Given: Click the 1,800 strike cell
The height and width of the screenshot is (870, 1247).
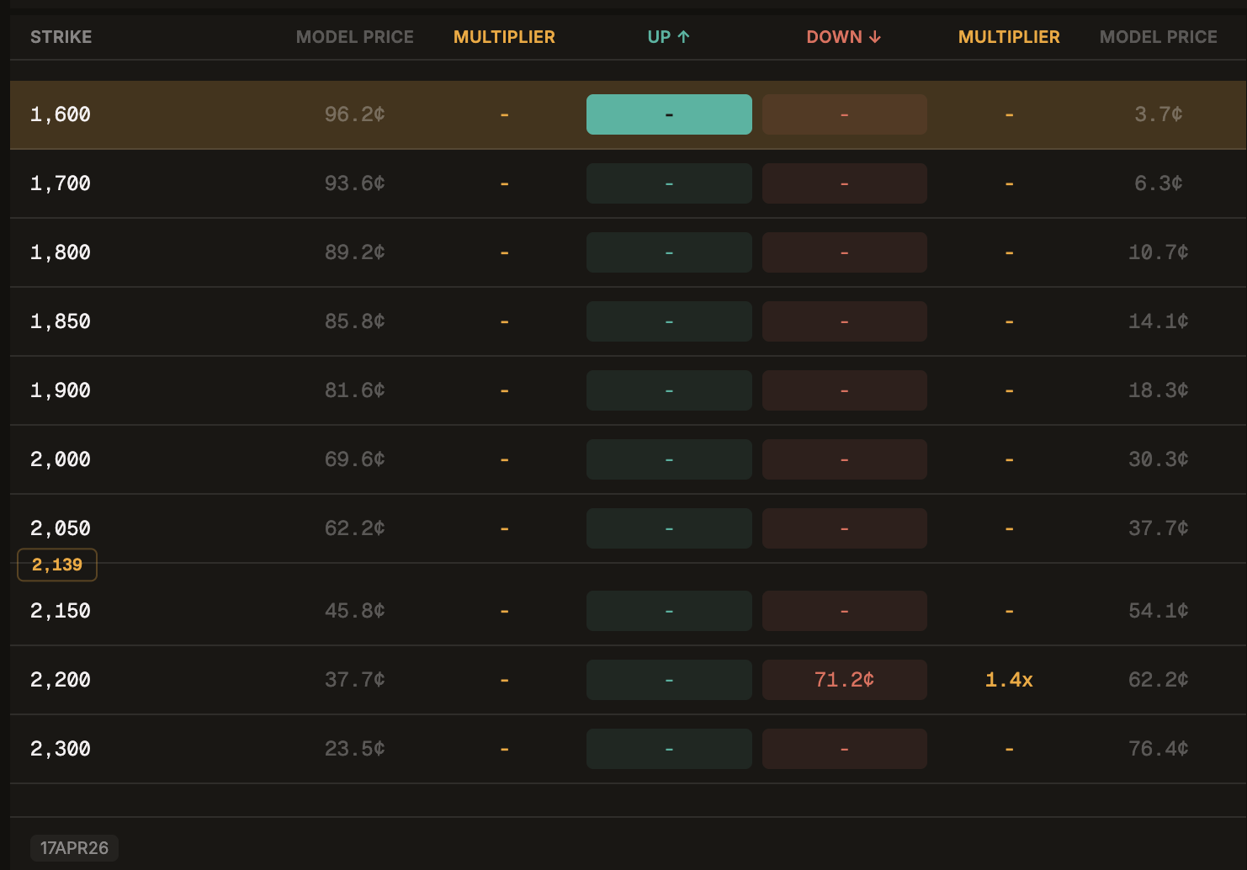Looking at the screenshot, I should pyautogui.click(x=61, y=252).
